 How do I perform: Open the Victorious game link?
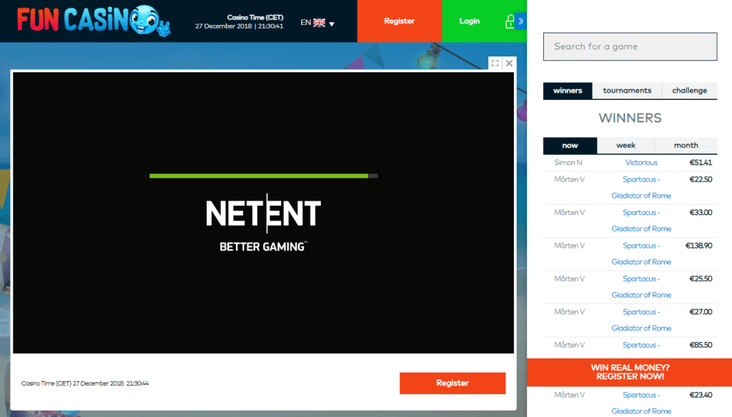tap(641, 163)
